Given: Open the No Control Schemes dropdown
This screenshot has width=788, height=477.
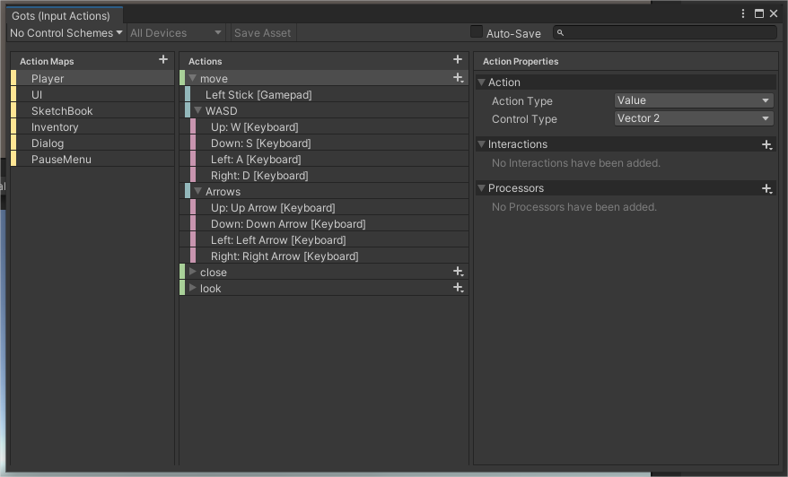Looking at the screenshot, I should [66, 33].
